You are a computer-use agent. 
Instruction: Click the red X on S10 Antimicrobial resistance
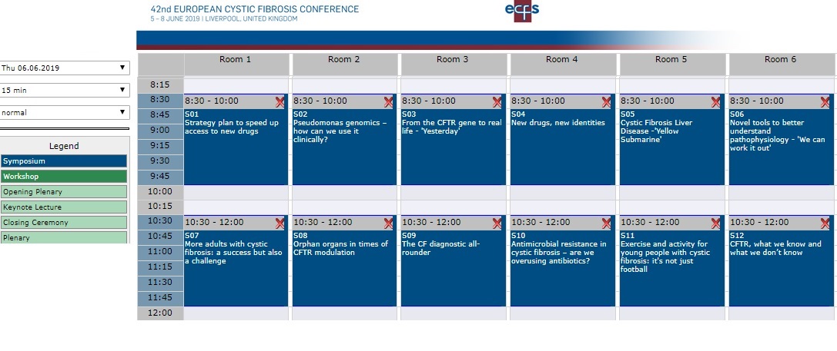(x=606, y=224)
